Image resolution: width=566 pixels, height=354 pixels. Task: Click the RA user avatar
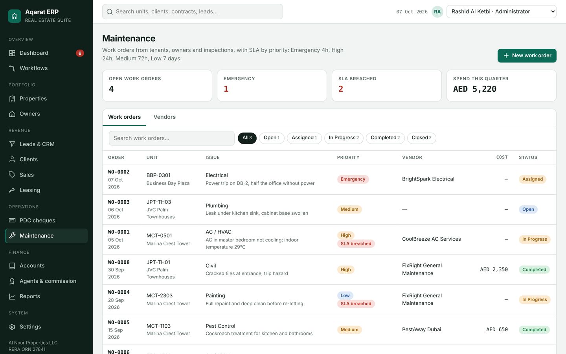click(x=437, y=12)
